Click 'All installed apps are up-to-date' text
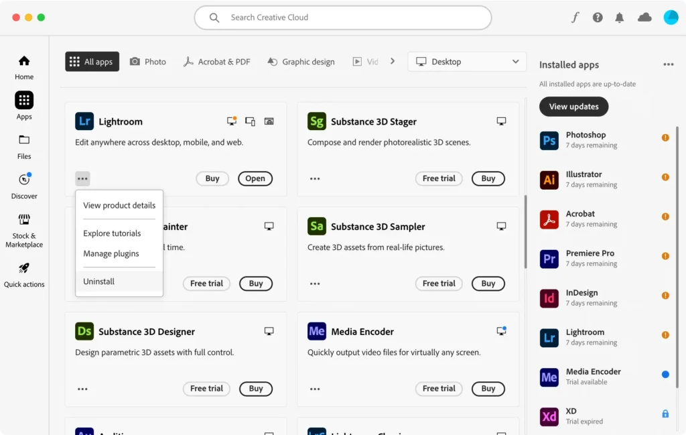This screenshot has height=435, width=686. pyautogui.click(x=587, y=84)
